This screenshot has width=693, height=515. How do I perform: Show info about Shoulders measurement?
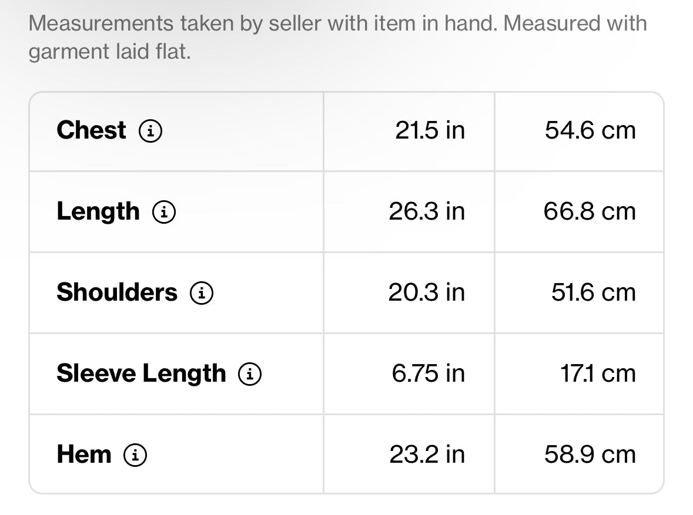[202, 293]
